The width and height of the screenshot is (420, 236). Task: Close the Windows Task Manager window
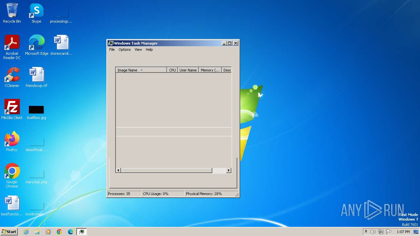coord(236,43)
